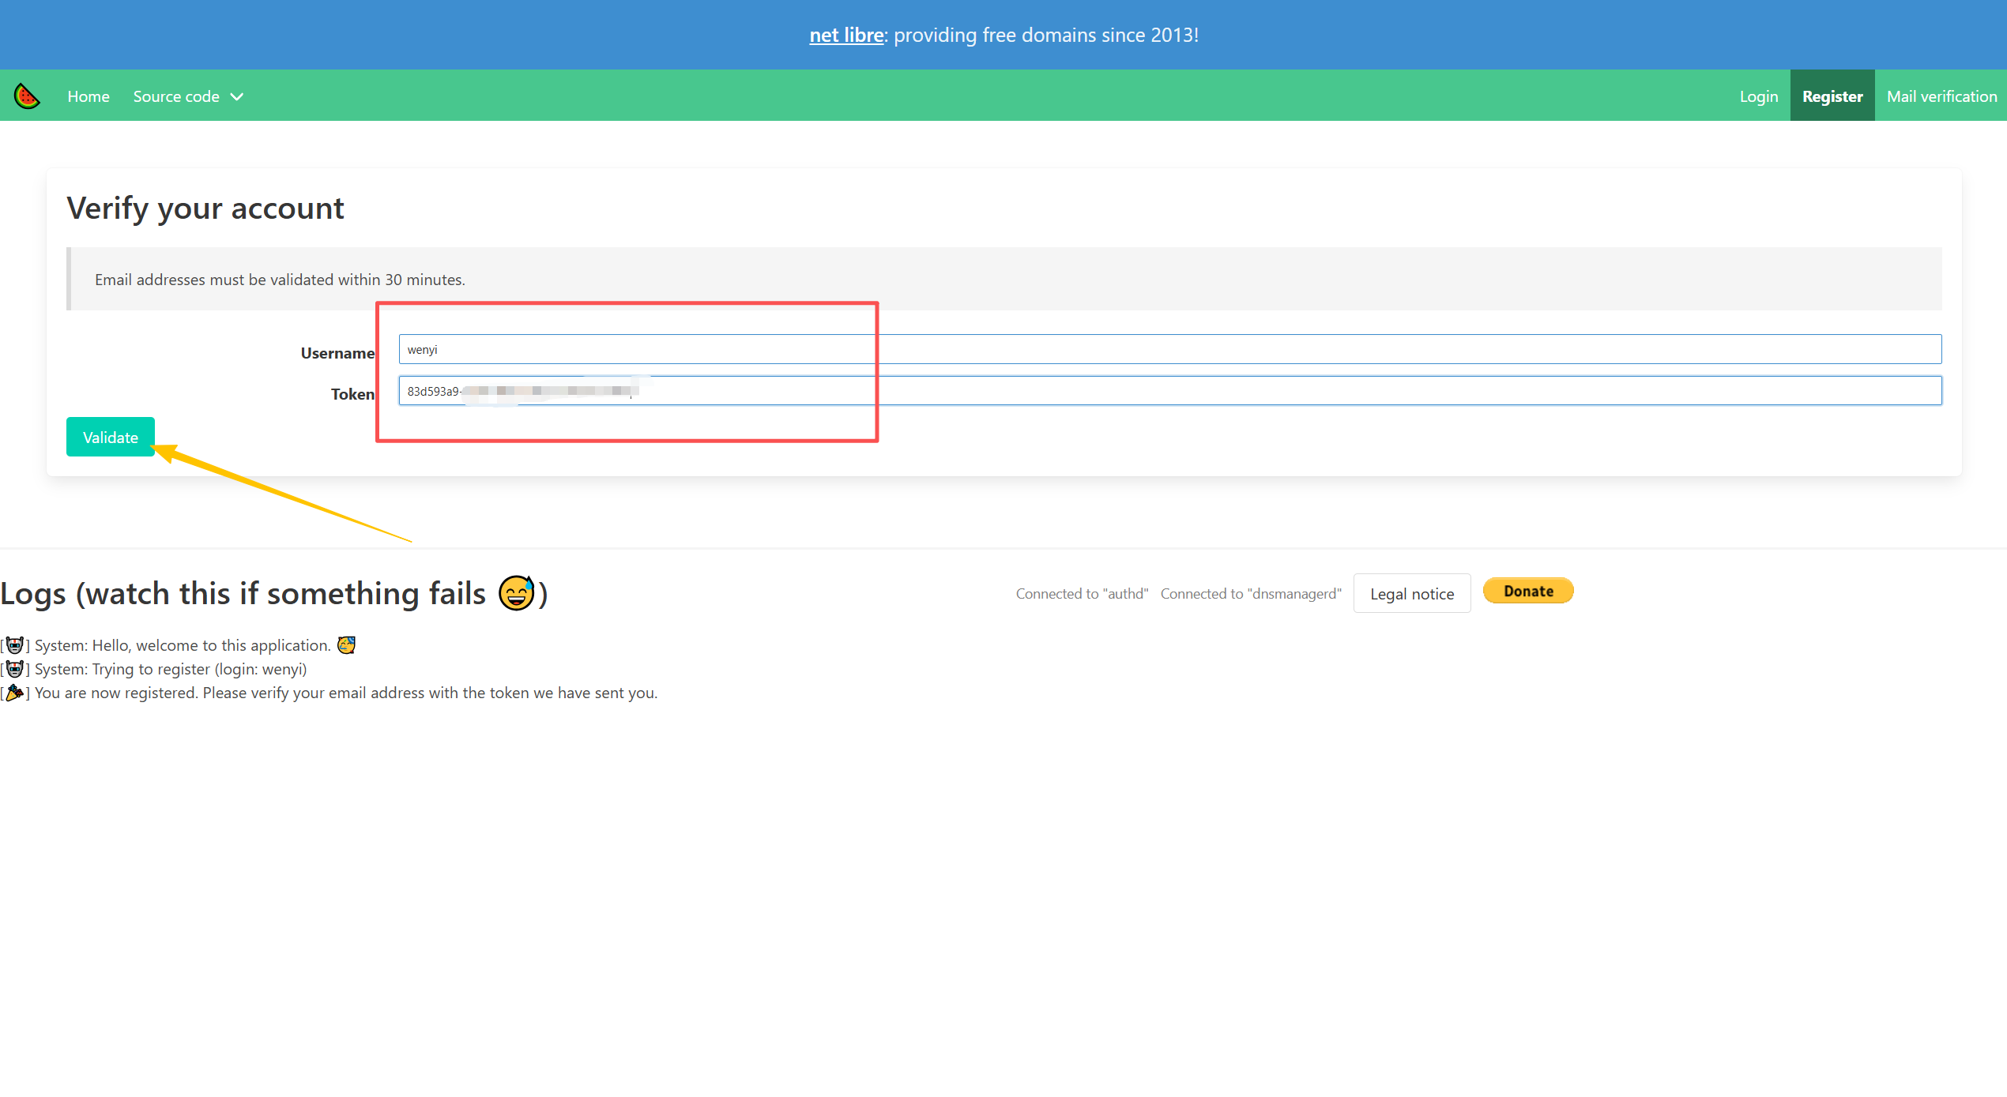Select the Register tab
2007x1097 pixels.
pyautogui.click(x=1832, y=96)
